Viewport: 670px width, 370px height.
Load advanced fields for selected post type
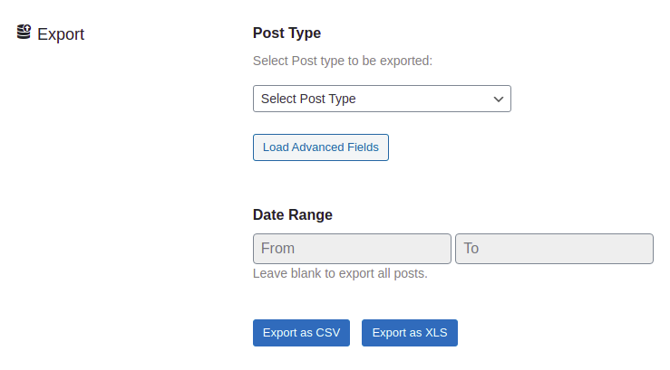click(320, 147)
